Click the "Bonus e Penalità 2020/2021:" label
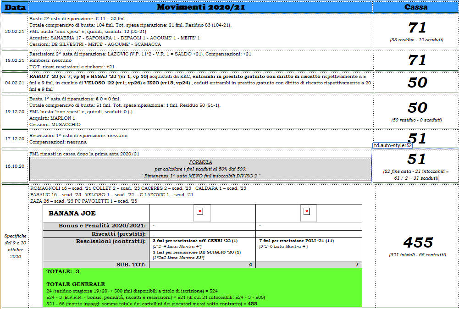459x309 pixels. click(x=102, y=226)
